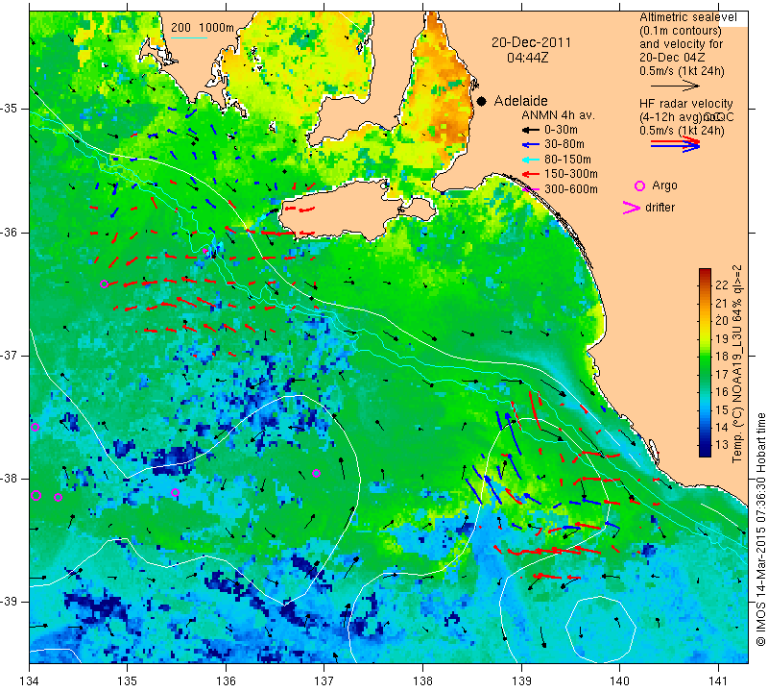
Task: Click the 22 value on the temperature scale
Action: [722, 285]
